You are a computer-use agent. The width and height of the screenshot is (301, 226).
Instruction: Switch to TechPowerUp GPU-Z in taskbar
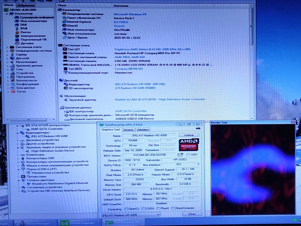pos(124,222)
